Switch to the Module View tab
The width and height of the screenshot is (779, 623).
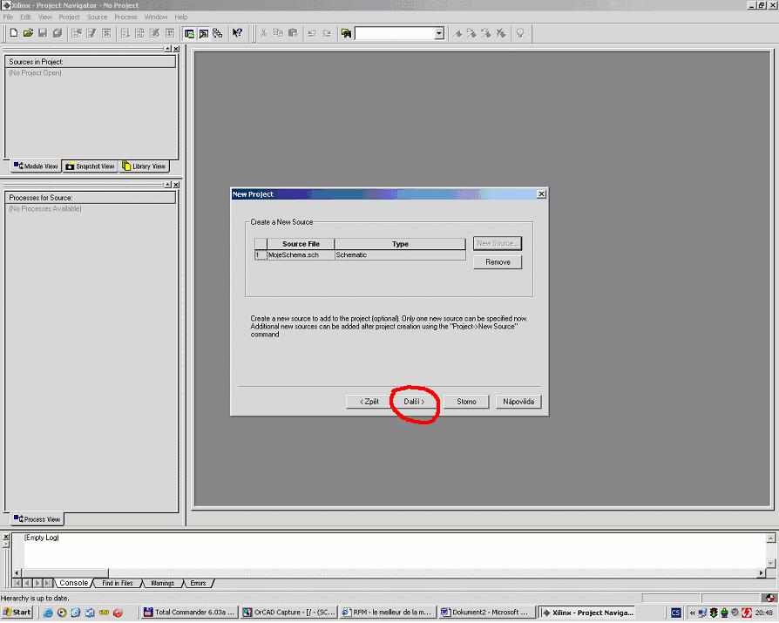tap(36, 166)
